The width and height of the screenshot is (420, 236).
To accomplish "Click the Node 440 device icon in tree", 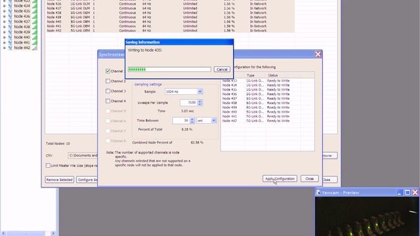I will 10,37.
